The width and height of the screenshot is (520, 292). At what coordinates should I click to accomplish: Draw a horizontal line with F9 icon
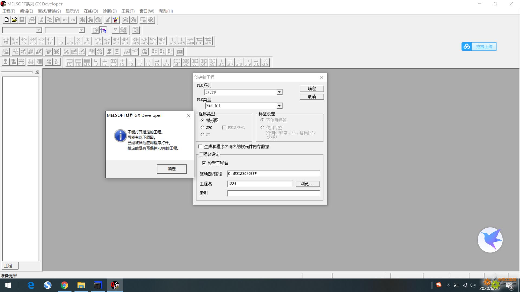pyautogui.click(x=61, y=41)
